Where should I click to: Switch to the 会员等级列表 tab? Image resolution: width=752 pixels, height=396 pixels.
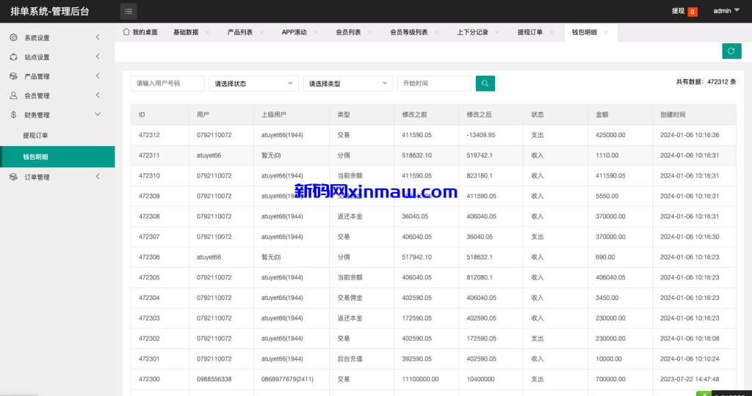coord(408,32)
